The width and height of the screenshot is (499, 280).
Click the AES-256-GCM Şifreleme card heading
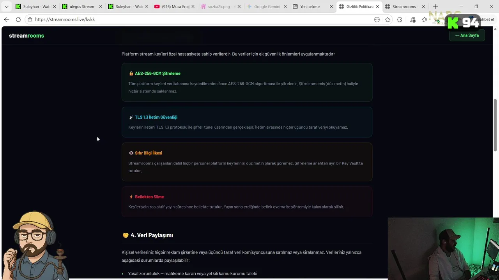click(157, 73)
